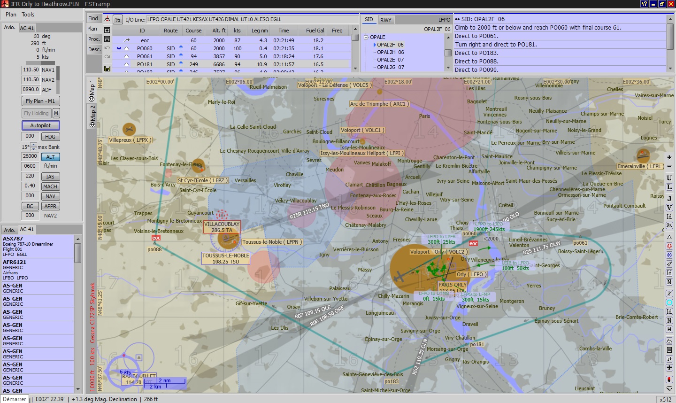Click the cyan circle icon in map toolbar
Image resolution: width=676 pixels, height=403 pixels.
pyautogui.click(x=669, y=302)
